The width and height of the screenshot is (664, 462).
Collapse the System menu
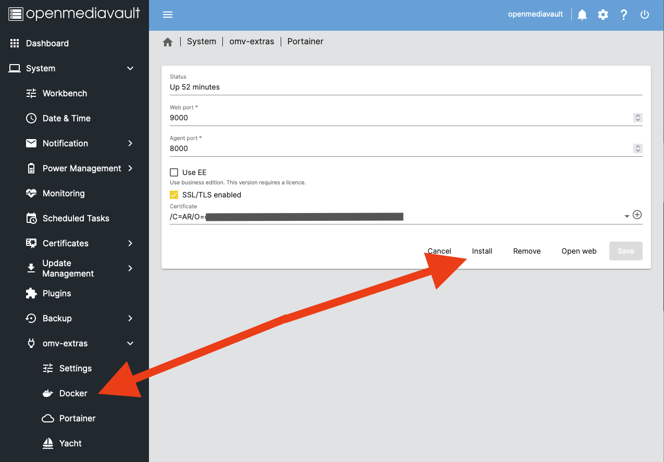(130, 68)
